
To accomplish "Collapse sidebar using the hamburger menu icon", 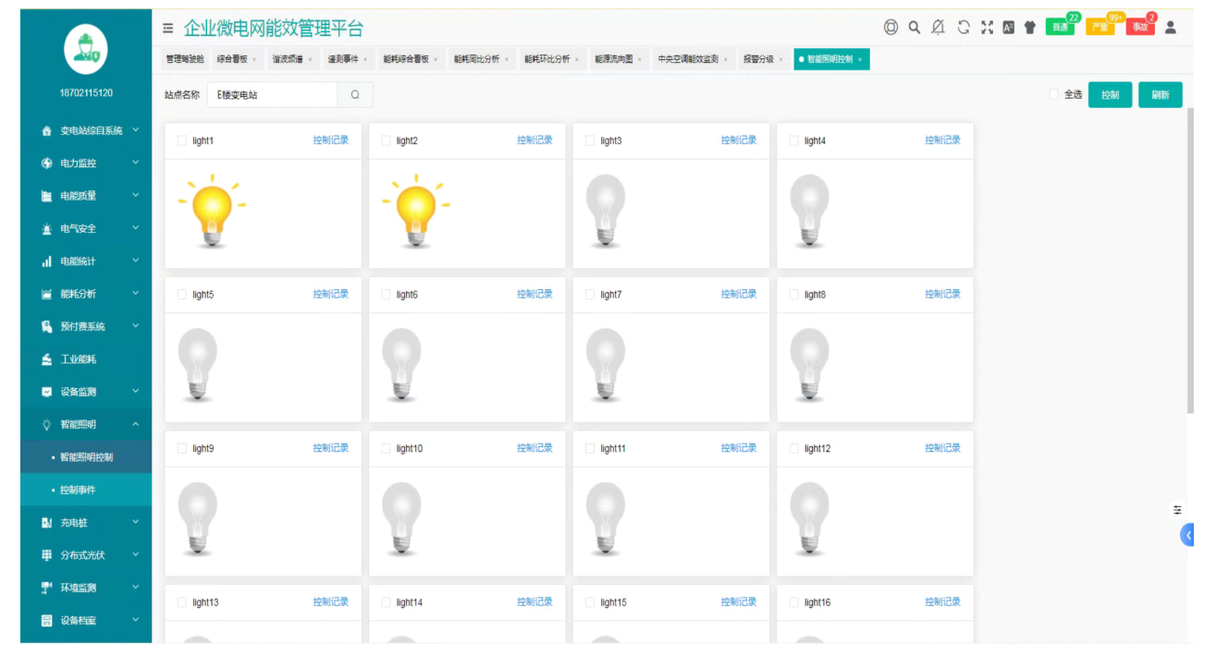I will [x=167, y=28].
